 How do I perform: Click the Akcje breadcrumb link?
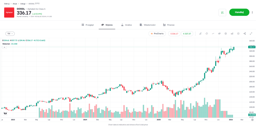pos(15,4)
